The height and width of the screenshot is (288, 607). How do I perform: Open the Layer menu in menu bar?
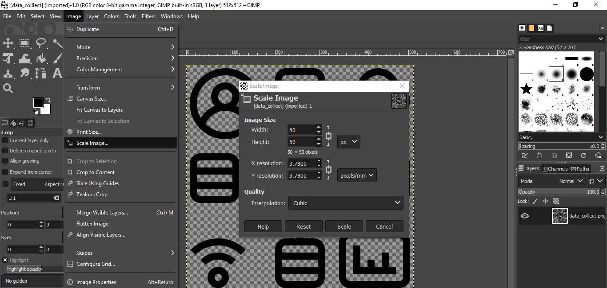click(x=92, y=16)
